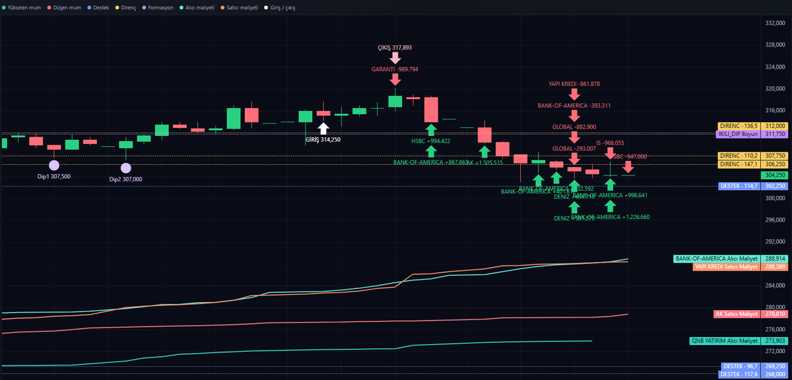Click the red arrow under BANK-OF-AMERICA -393.311

574,115
